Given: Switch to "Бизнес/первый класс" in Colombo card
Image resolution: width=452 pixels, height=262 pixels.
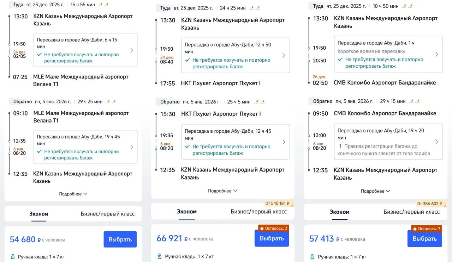Looking at the screenshot, I should [411, 212].
